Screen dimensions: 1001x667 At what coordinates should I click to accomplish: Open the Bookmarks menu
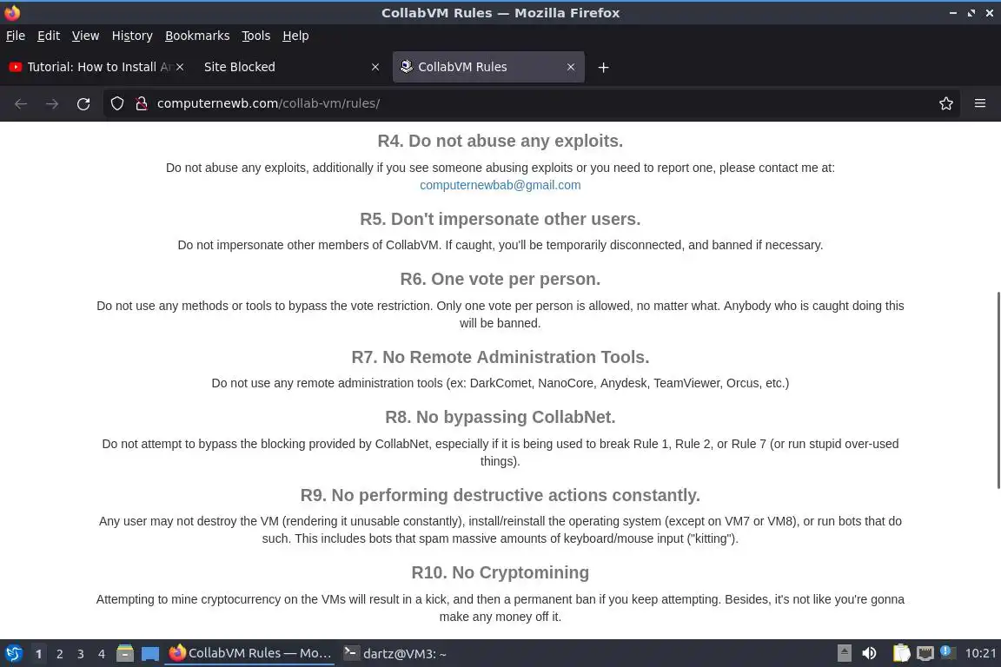[x=197, y=36]
